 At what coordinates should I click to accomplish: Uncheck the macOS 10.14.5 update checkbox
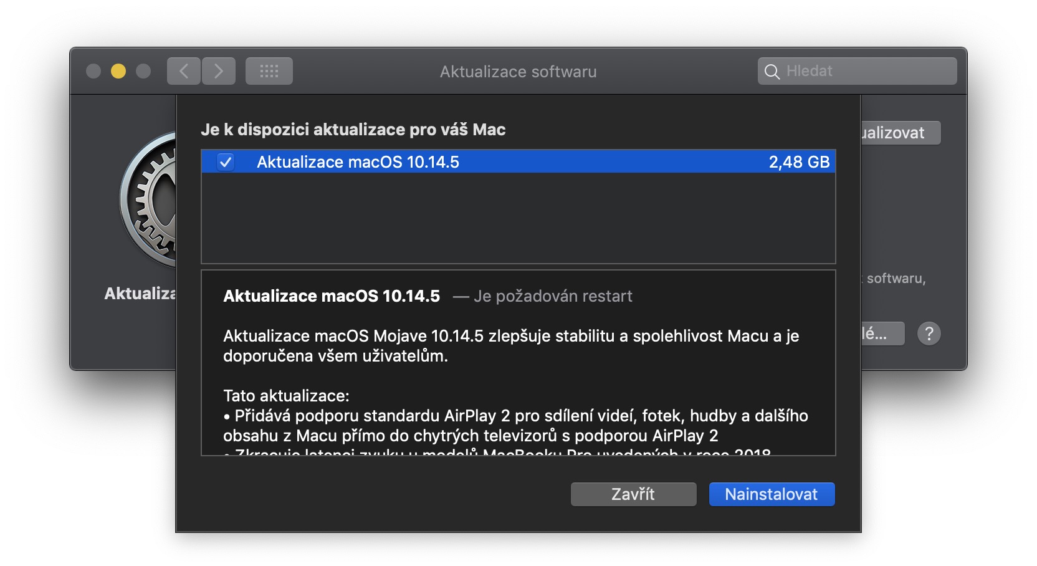[226, 162]
